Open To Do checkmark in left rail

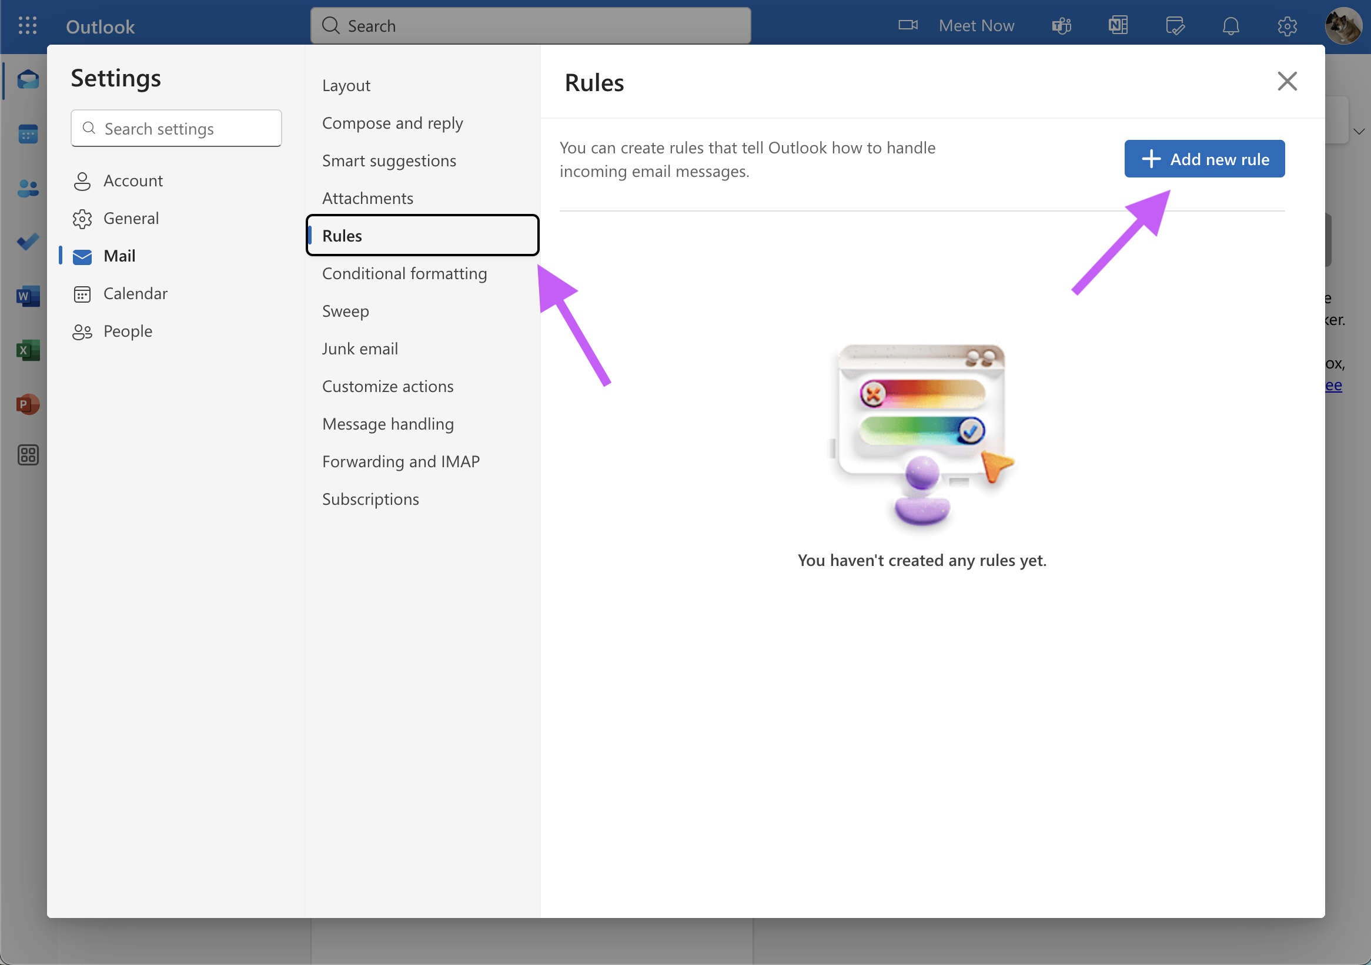28,242
